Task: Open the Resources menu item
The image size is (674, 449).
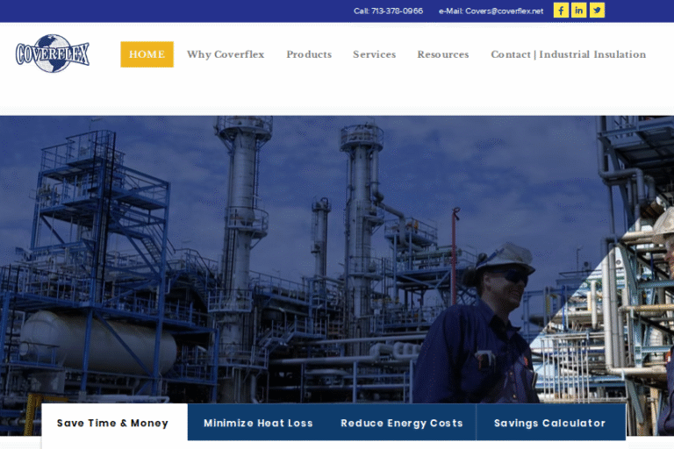Action: [442, 54]
